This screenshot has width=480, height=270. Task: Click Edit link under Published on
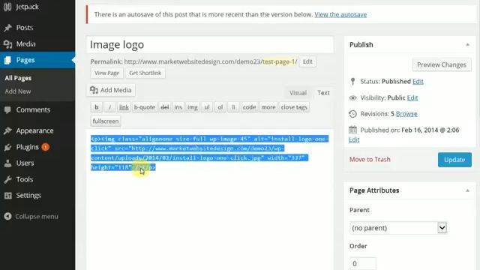pos(354,139)
